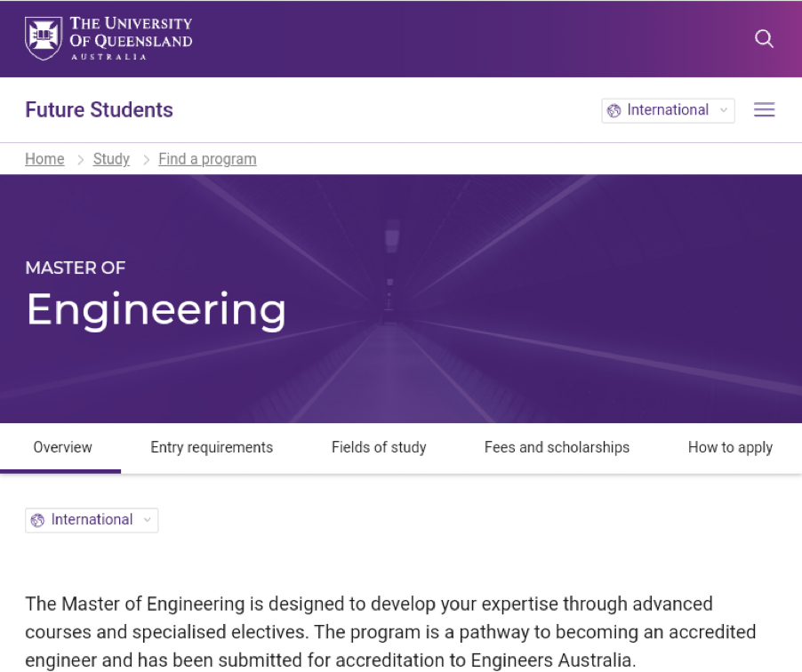The image size is (802, 672).
Task: Expand the header International dropdown arrow
Action: [x=724, y=111]
